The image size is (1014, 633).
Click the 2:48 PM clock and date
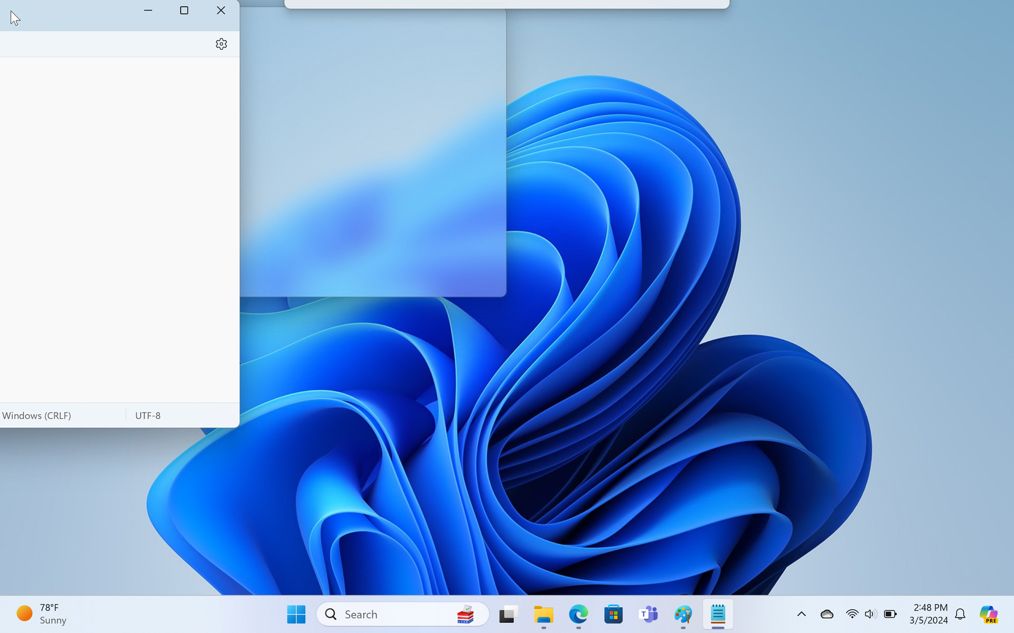pos(929,614)
